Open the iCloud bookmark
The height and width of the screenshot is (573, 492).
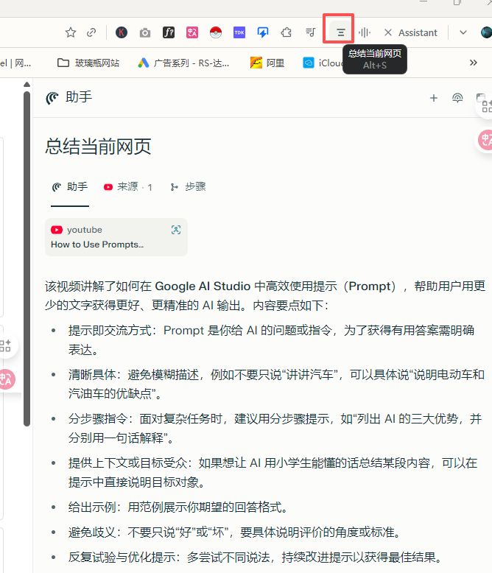[x=323, y=63]
